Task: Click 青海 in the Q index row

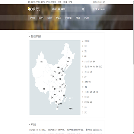Action: (x=86, y=87)
